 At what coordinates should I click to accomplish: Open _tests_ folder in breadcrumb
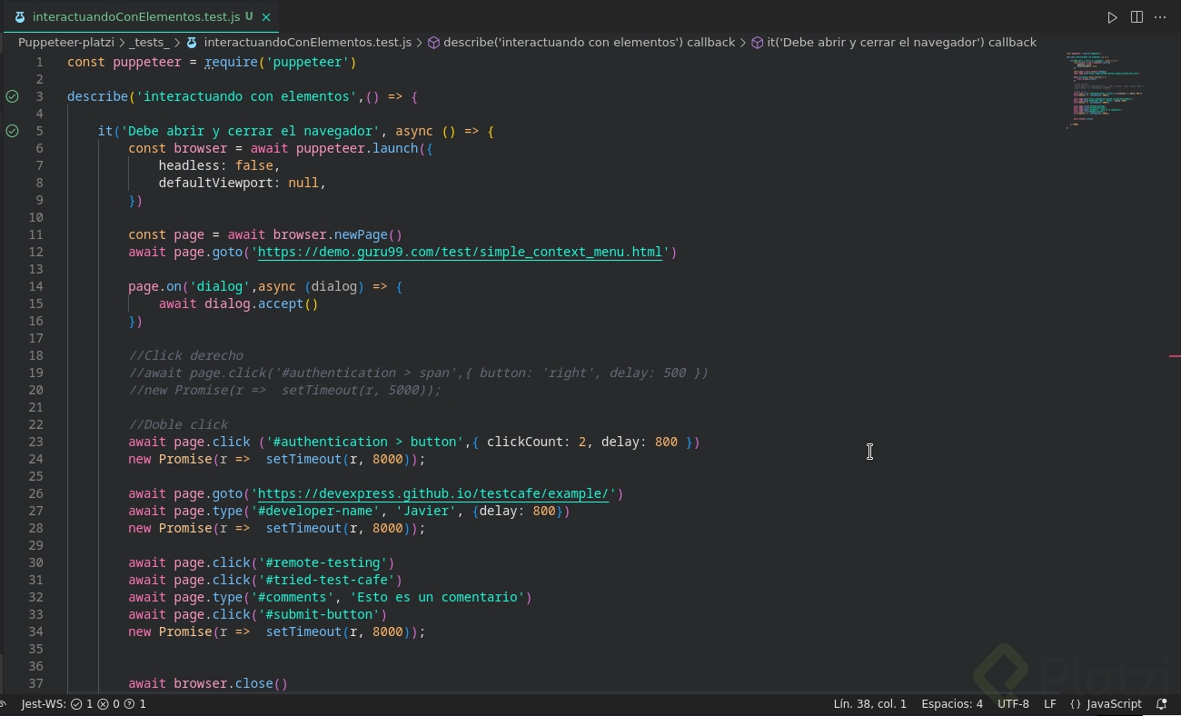coord(149,43)
